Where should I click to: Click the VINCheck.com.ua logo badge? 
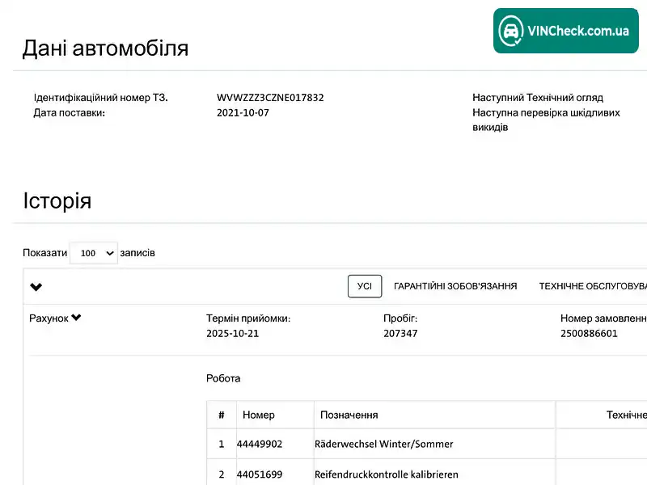pyautogui.click(x=565, y=31)
